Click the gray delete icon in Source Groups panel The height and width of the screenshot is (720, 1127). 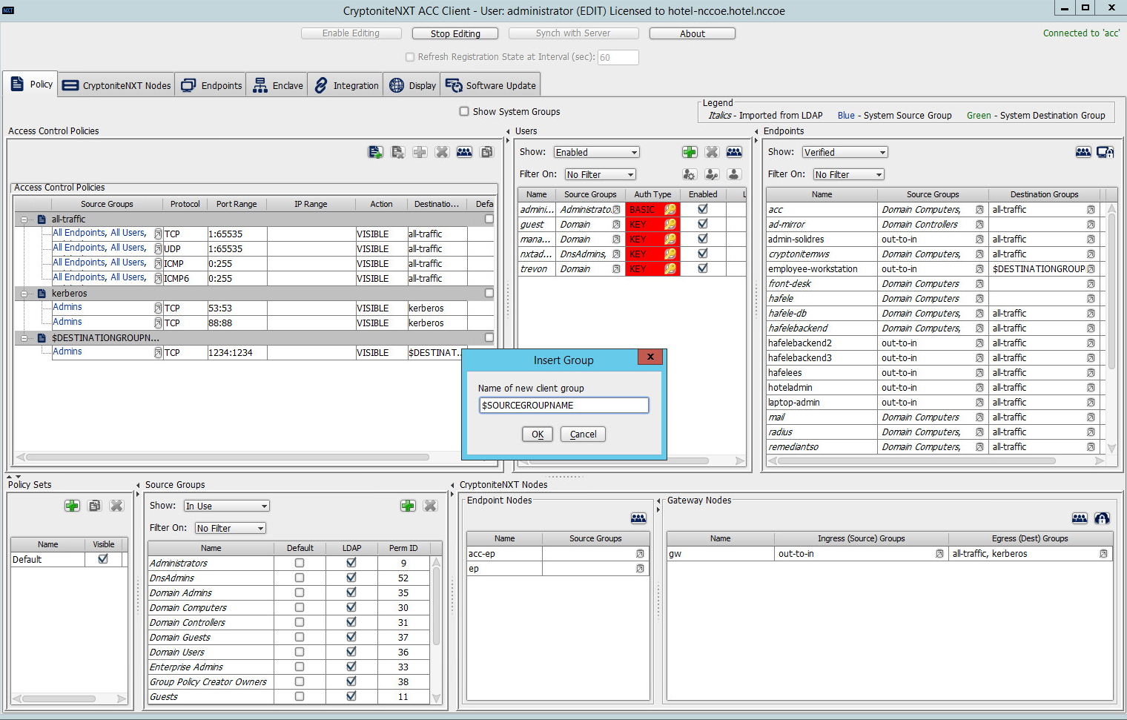pyautogui.click(x=430, y=506)
